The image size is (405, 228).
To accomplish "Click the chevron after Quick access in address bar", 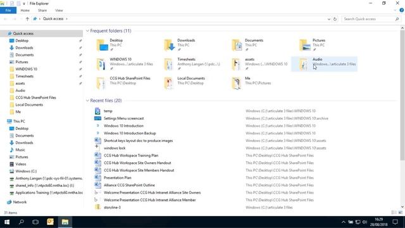I will click(x=66, y=19).
